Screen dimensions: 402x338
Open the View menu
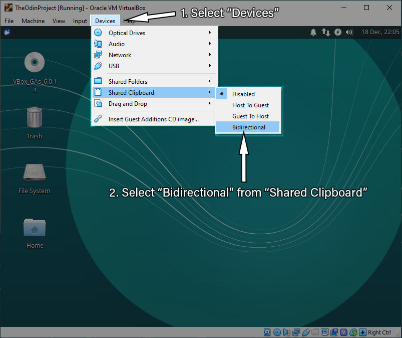tap(59, 21)
